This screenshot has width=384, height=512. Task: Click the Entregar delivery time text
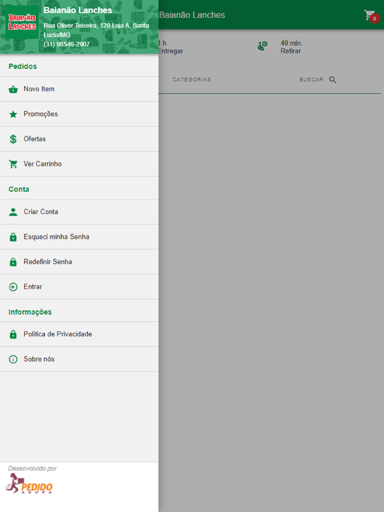pyautogui.click(x=170, y=47)
